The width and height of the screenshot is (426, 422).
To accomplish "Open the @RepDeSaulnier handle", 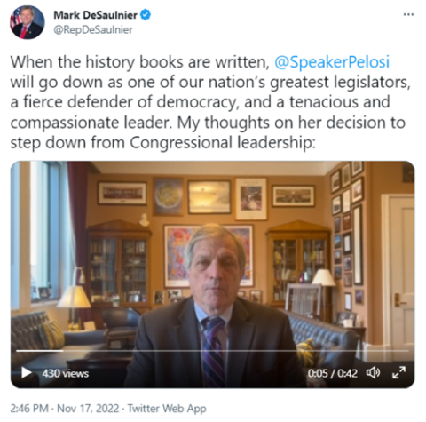I will [93, 30].
